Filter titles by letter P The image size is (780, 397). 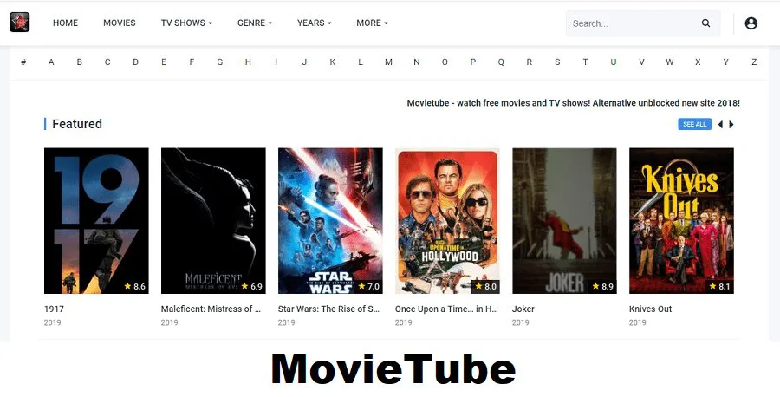pos(472,62)
